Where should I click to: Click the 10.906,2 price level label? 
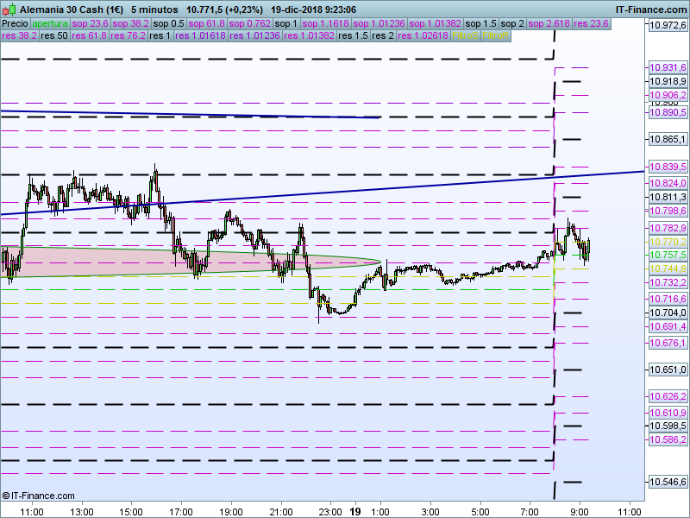(x=668, y=95)
